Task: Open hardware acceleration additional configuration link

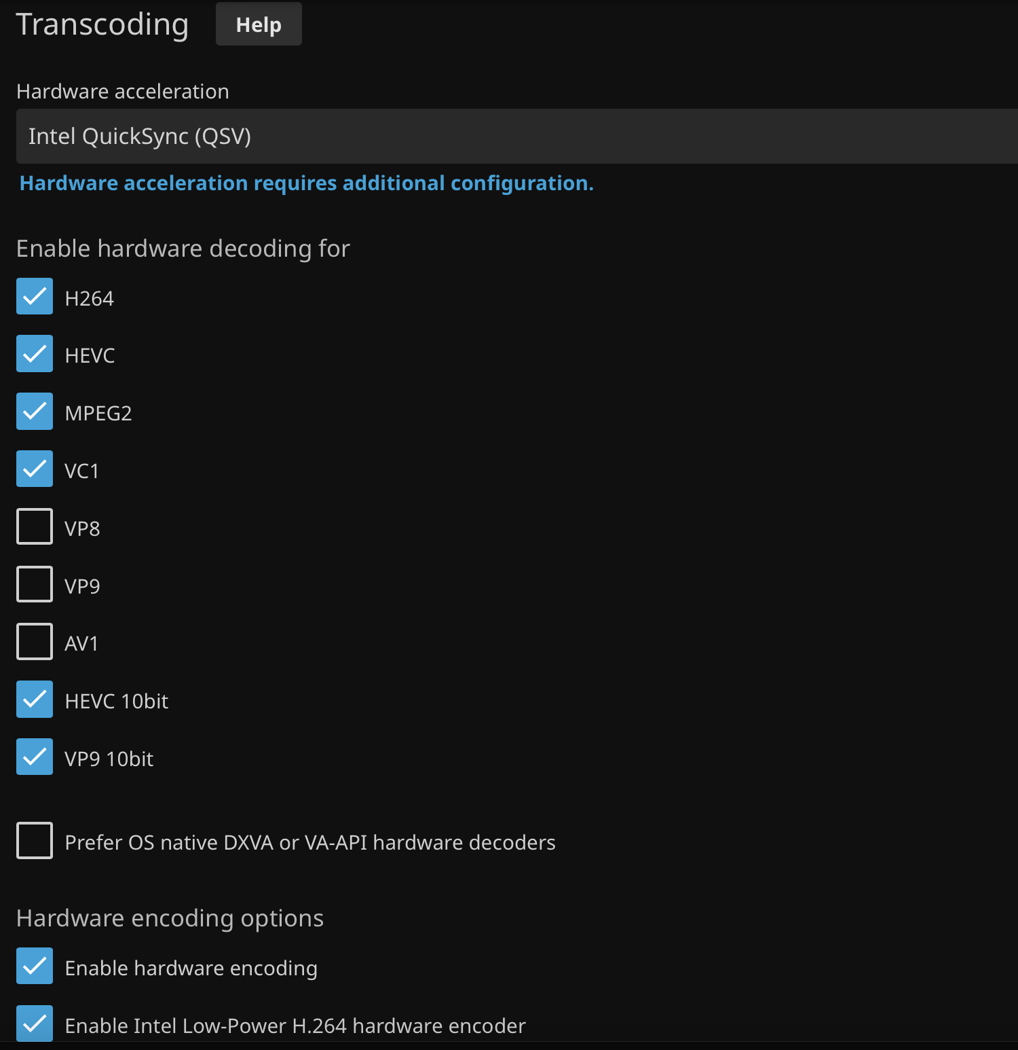Action: click(306, 183)
